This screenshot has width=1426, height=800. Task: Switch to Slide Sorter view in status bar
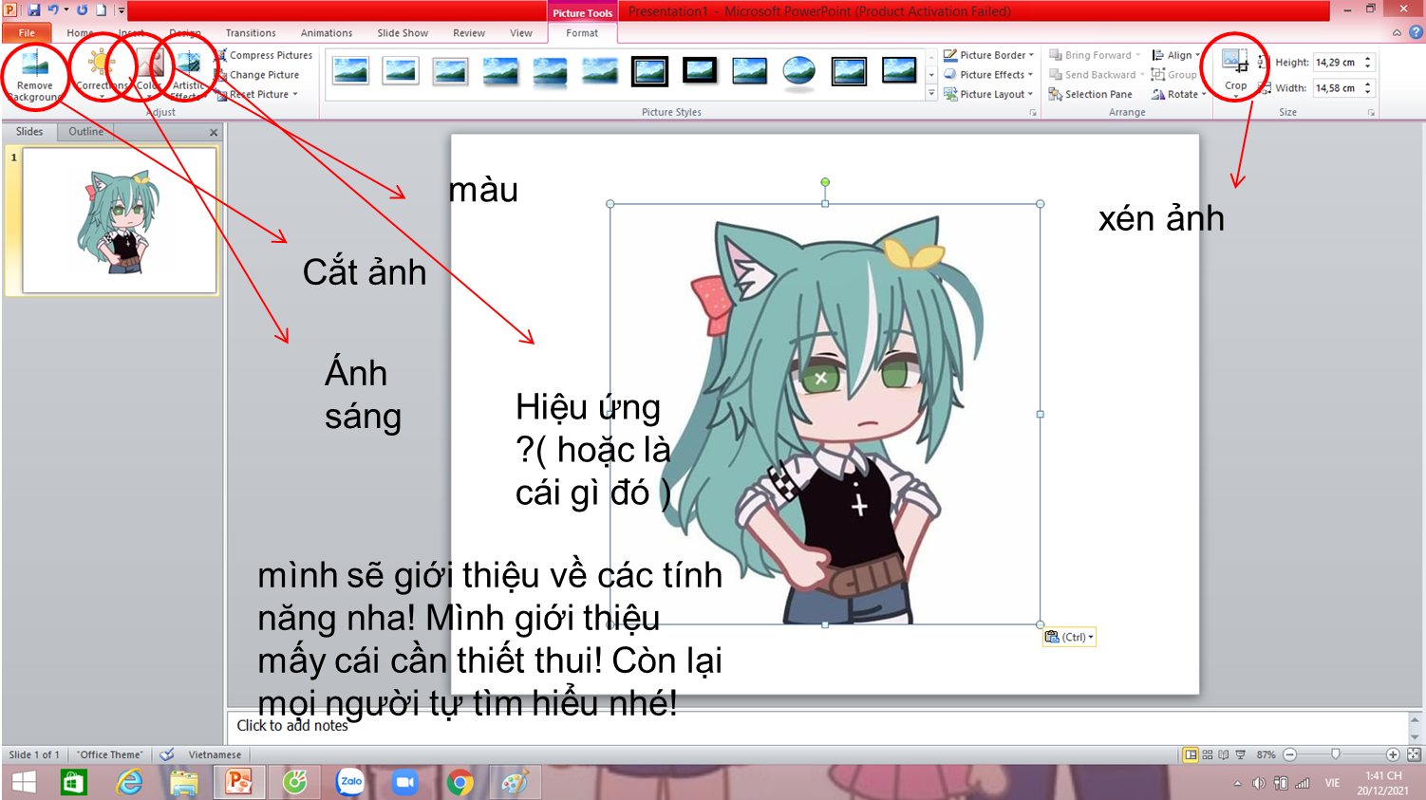click(1207, 754)
